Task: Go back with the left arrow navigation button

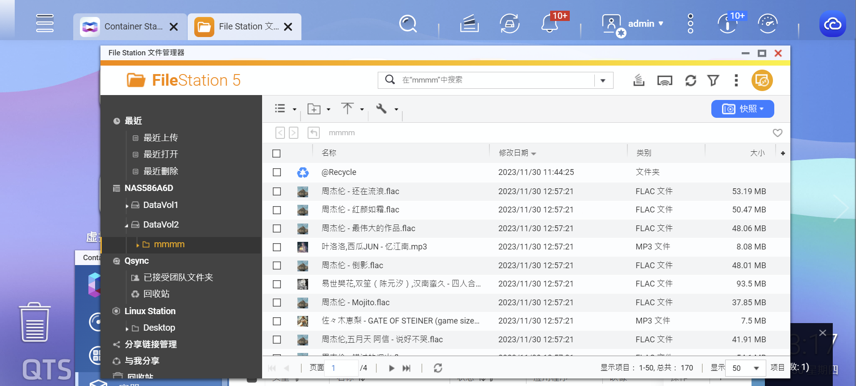Action: [280, 133]
